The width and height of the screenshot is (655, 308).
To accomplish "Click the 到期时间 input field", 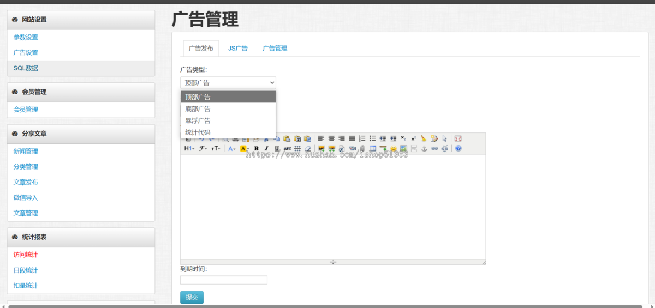I will click(x=224, y=280).
